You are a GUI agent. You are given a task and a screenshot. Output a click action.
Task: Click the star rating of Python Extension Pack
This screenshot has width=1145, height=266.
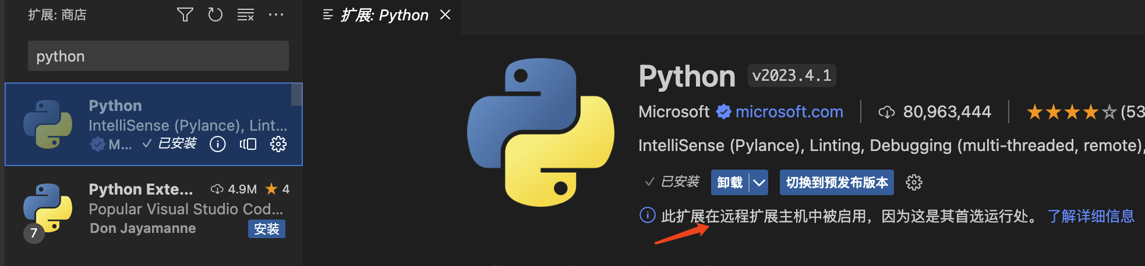coord(277,189)
